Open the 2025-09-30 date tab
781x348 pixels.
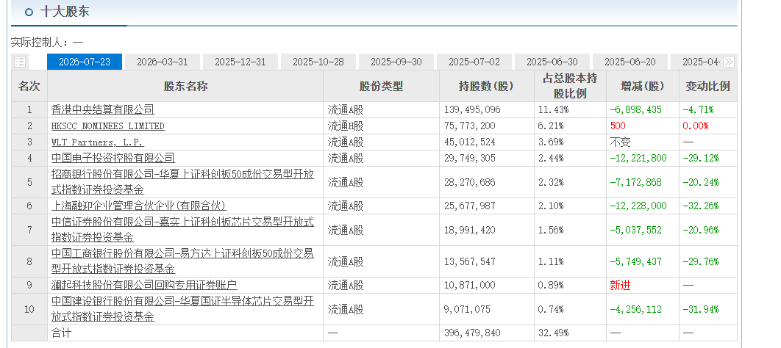click(x=396, y=62)
